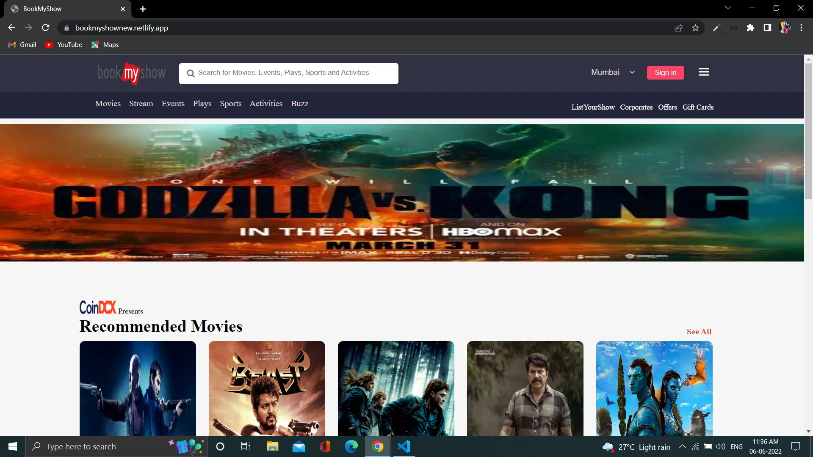
Task: Reload the page
Action: click(x=46, y=28)
